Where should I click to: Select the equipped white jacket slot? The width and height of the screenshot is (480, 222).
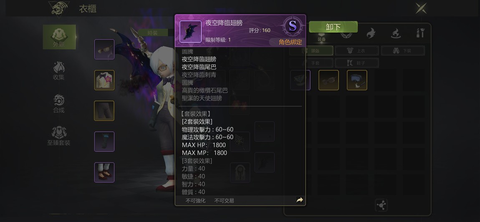(104, 80)
